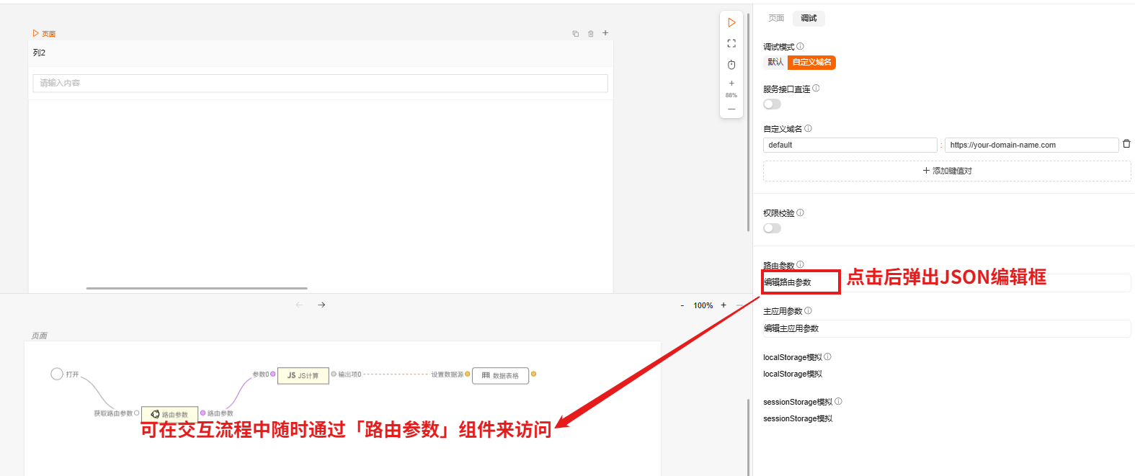The height and width of the screenshot is (476, 1135).
Task: Go forward with the right arrow in the flow editor
Action: click(x=321, y=305)
